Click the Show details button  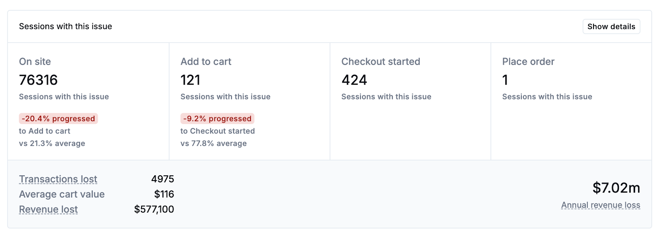pyautogui.click(x=611, y=27)
